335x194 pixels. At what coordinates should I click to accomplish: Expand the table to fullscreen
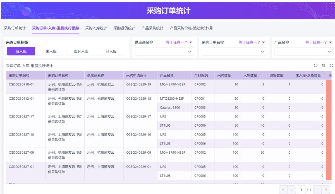click(x=331, y=65)
